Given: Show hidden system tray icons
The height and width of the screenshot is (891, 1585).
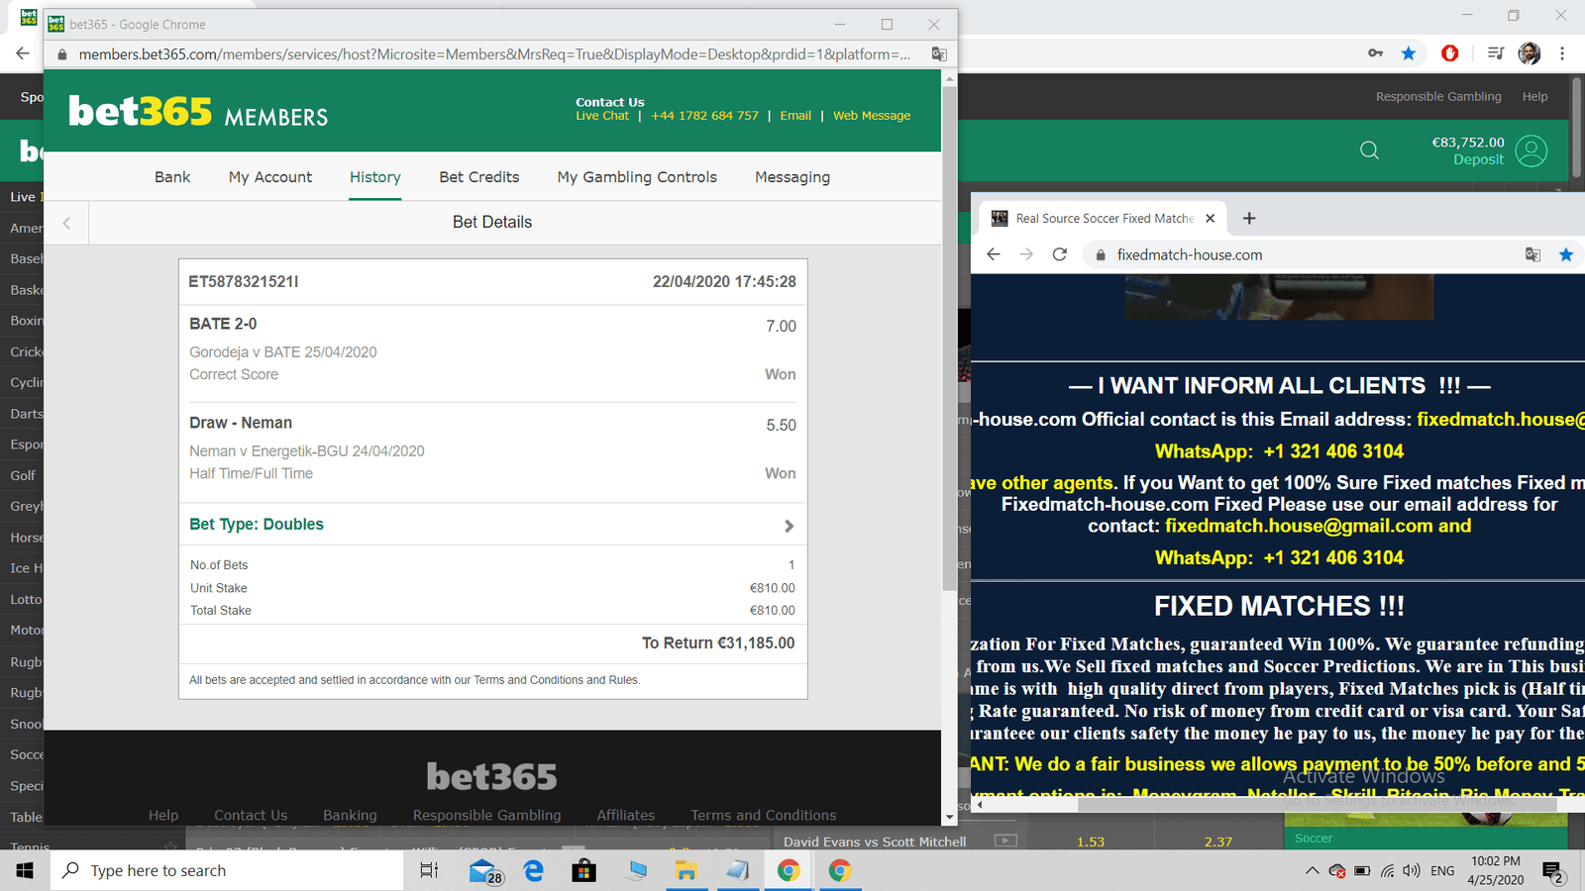Looking at the screenshot, I should [x=1312, y=871].
